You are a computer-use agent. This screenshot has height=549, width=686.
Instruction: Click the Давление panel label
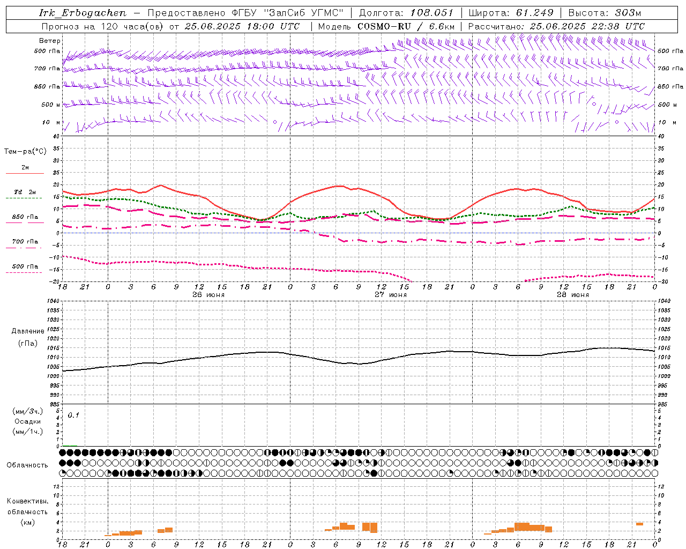click(x=28, y=331)
